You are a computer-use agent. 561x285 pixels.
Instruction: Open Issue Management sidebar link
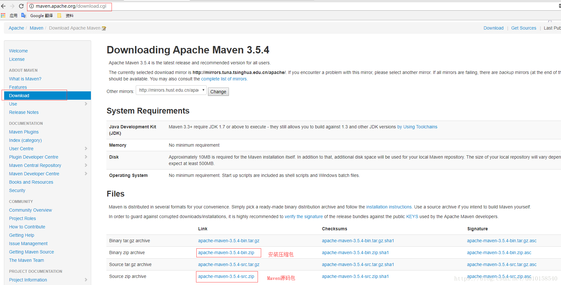tap(28, 244)
